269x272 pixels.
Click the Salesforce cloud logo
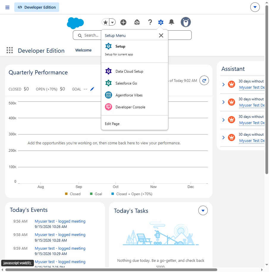pyautogui.click(x=75, y=23)
